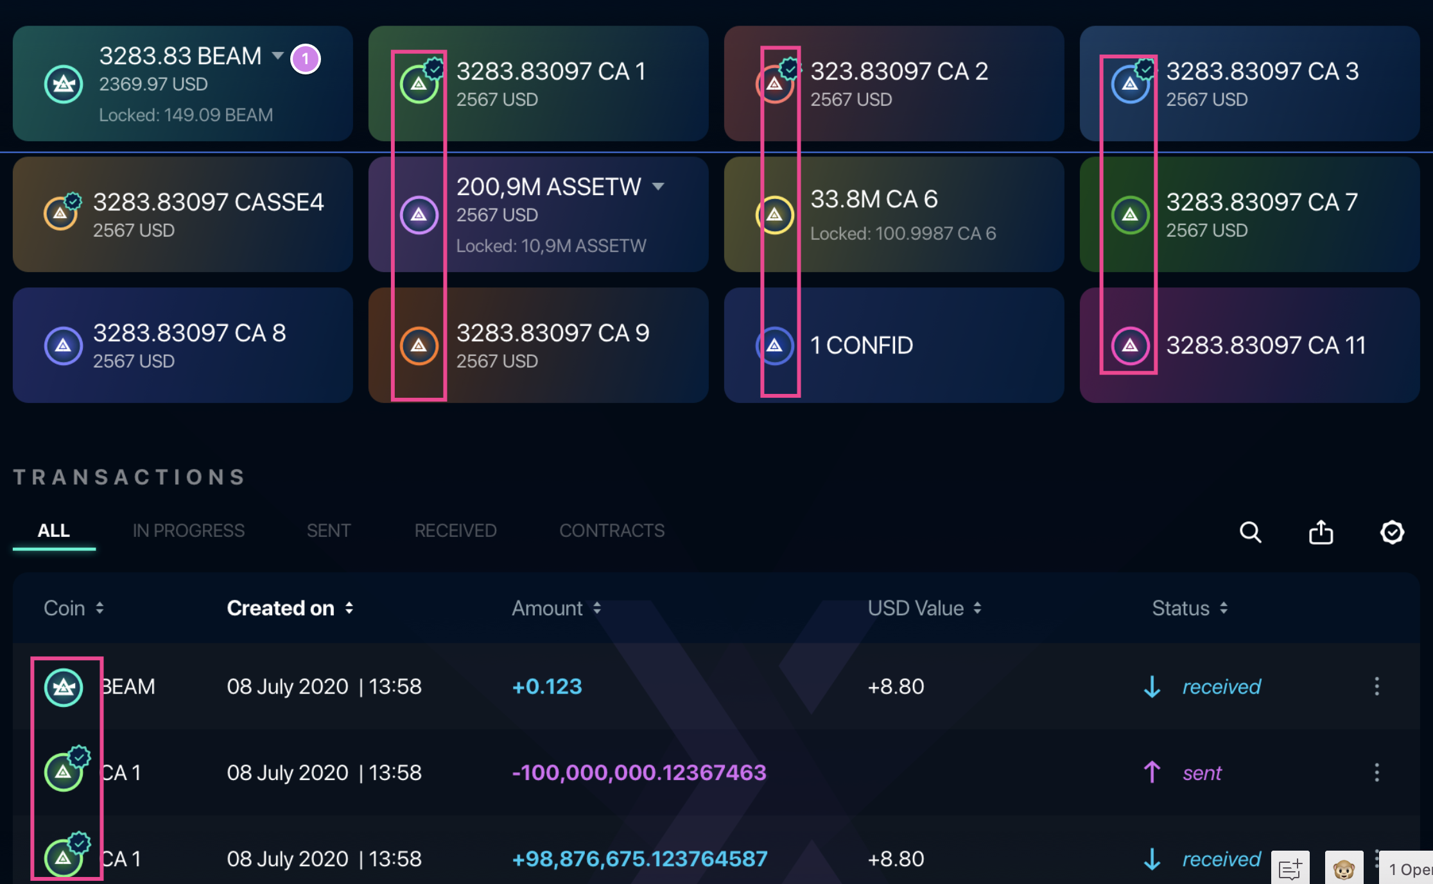Click the verified CA 1 asset icon
The width and height of the screenshot is (1433, 884).
tap(419, 84)
